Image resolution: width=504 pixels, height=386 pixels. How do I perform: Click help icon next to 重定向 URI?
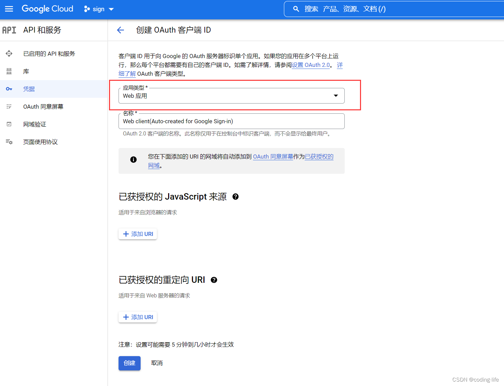[214, 280]
